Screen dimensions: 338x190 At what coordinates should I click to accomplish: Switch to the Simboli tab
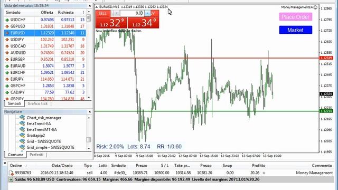[x=14, y=103]
